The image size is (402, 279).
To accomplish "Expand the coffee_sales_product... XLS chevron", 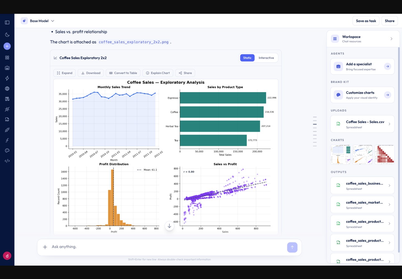I will pos(389,243).
